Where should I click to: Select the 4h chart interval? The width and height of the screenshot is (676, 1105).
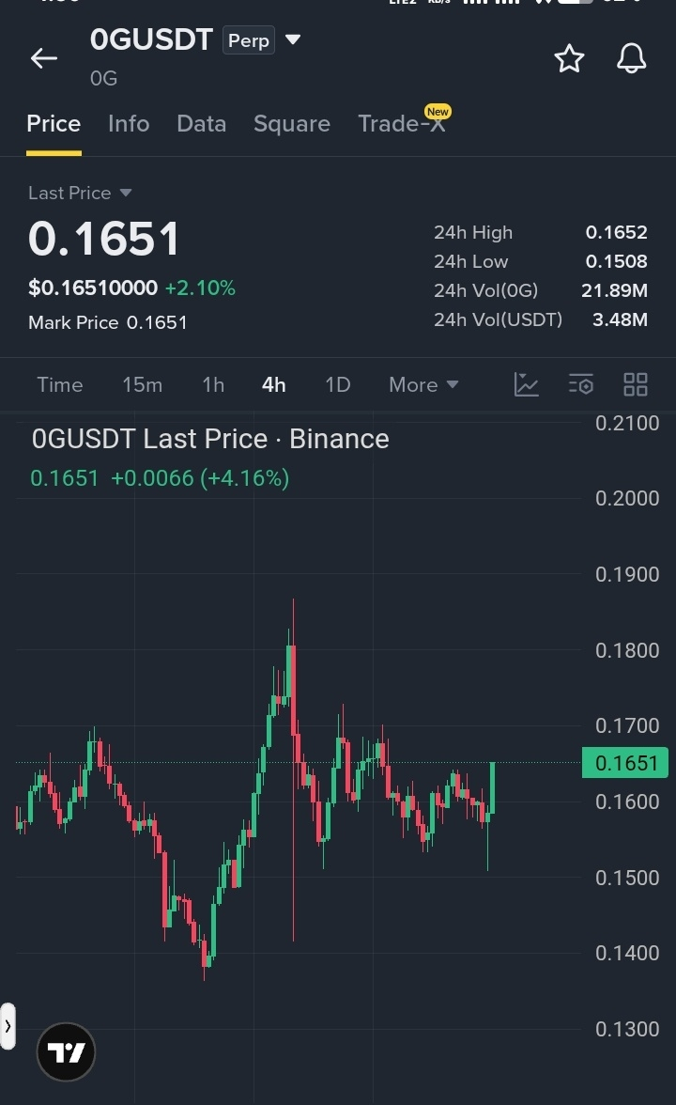tap(274, 385)
